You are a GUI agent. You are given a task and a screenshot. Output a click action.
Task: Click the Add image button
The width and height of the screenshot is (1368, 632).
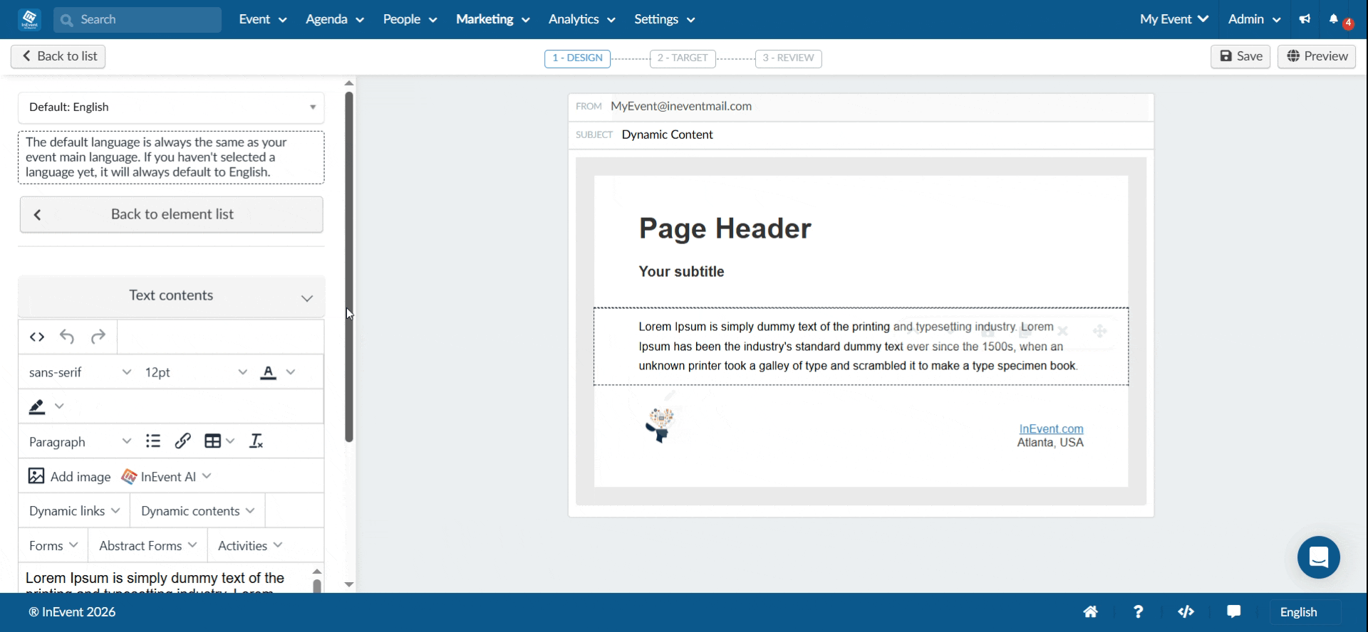pyautogui.click(x=69, y=476)
